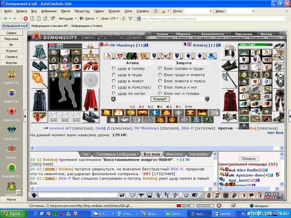Select defense 'блок головы и груди'
The width and height of the screenshot is (291, 218).
pyautogui.click(x=160, y=68)
